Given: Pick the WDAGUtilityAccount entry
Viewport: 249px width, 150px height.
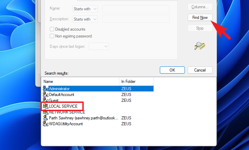Looking at the screenshot, I should (66, 124).
